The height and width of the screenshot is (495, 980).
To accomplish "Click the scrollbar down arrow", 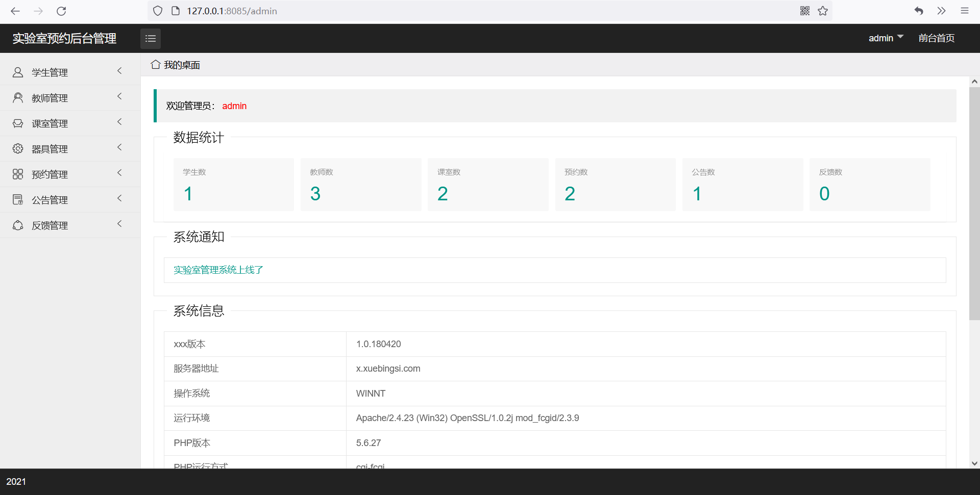I will click(974, 463).
